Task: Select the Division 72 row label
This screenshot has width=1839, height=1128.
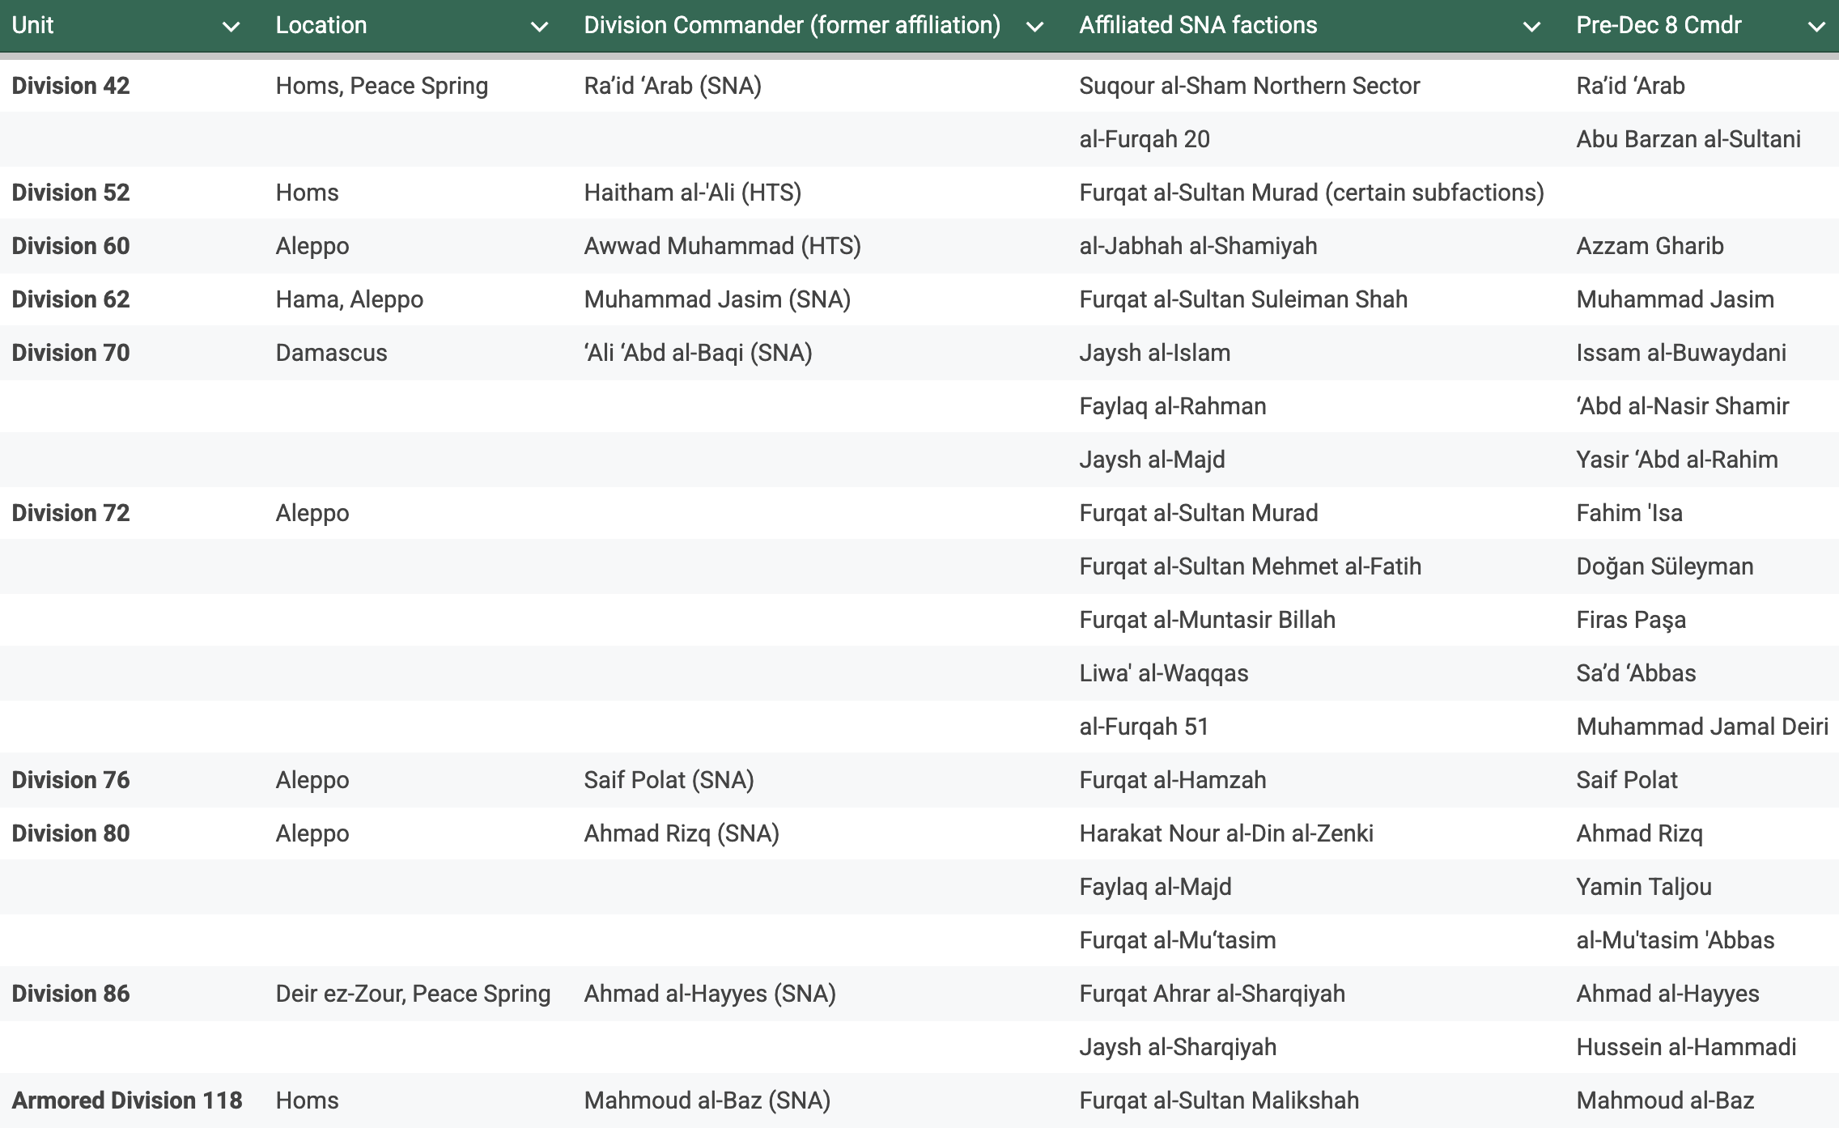Action: (70, 513)
